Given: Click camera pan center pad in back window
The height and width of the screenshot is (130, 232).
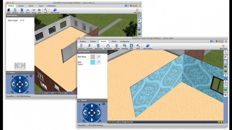Looking at the screenshot, I should click(x=20, y=84).
